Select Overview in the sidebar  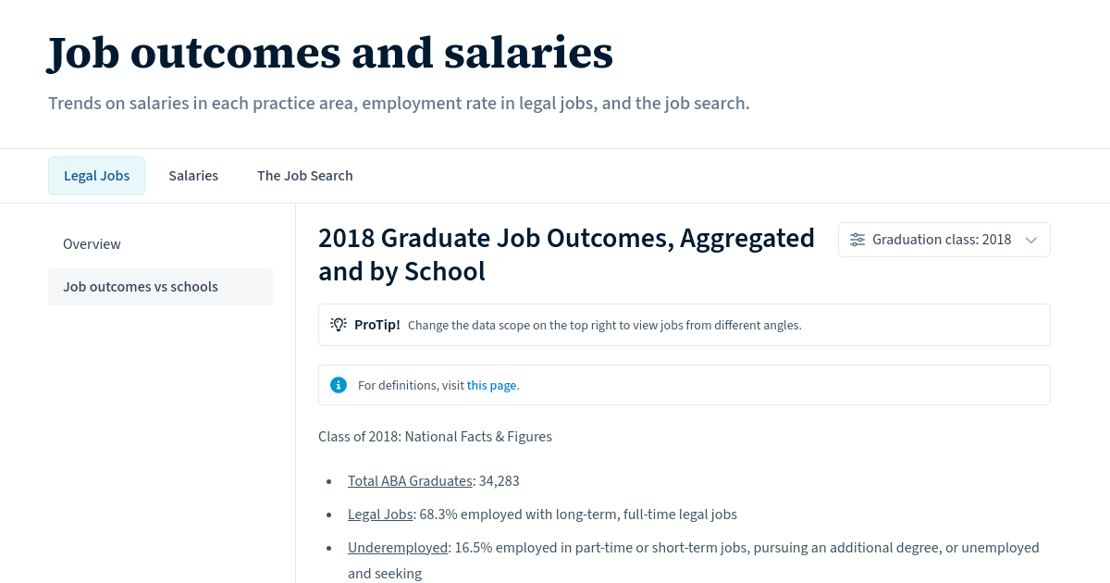pos(92,243)
